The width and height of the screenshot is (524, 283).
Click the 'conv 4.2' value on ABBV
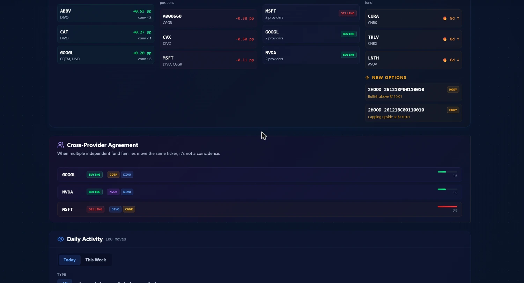pyautogui.click(x=145, y=17)
